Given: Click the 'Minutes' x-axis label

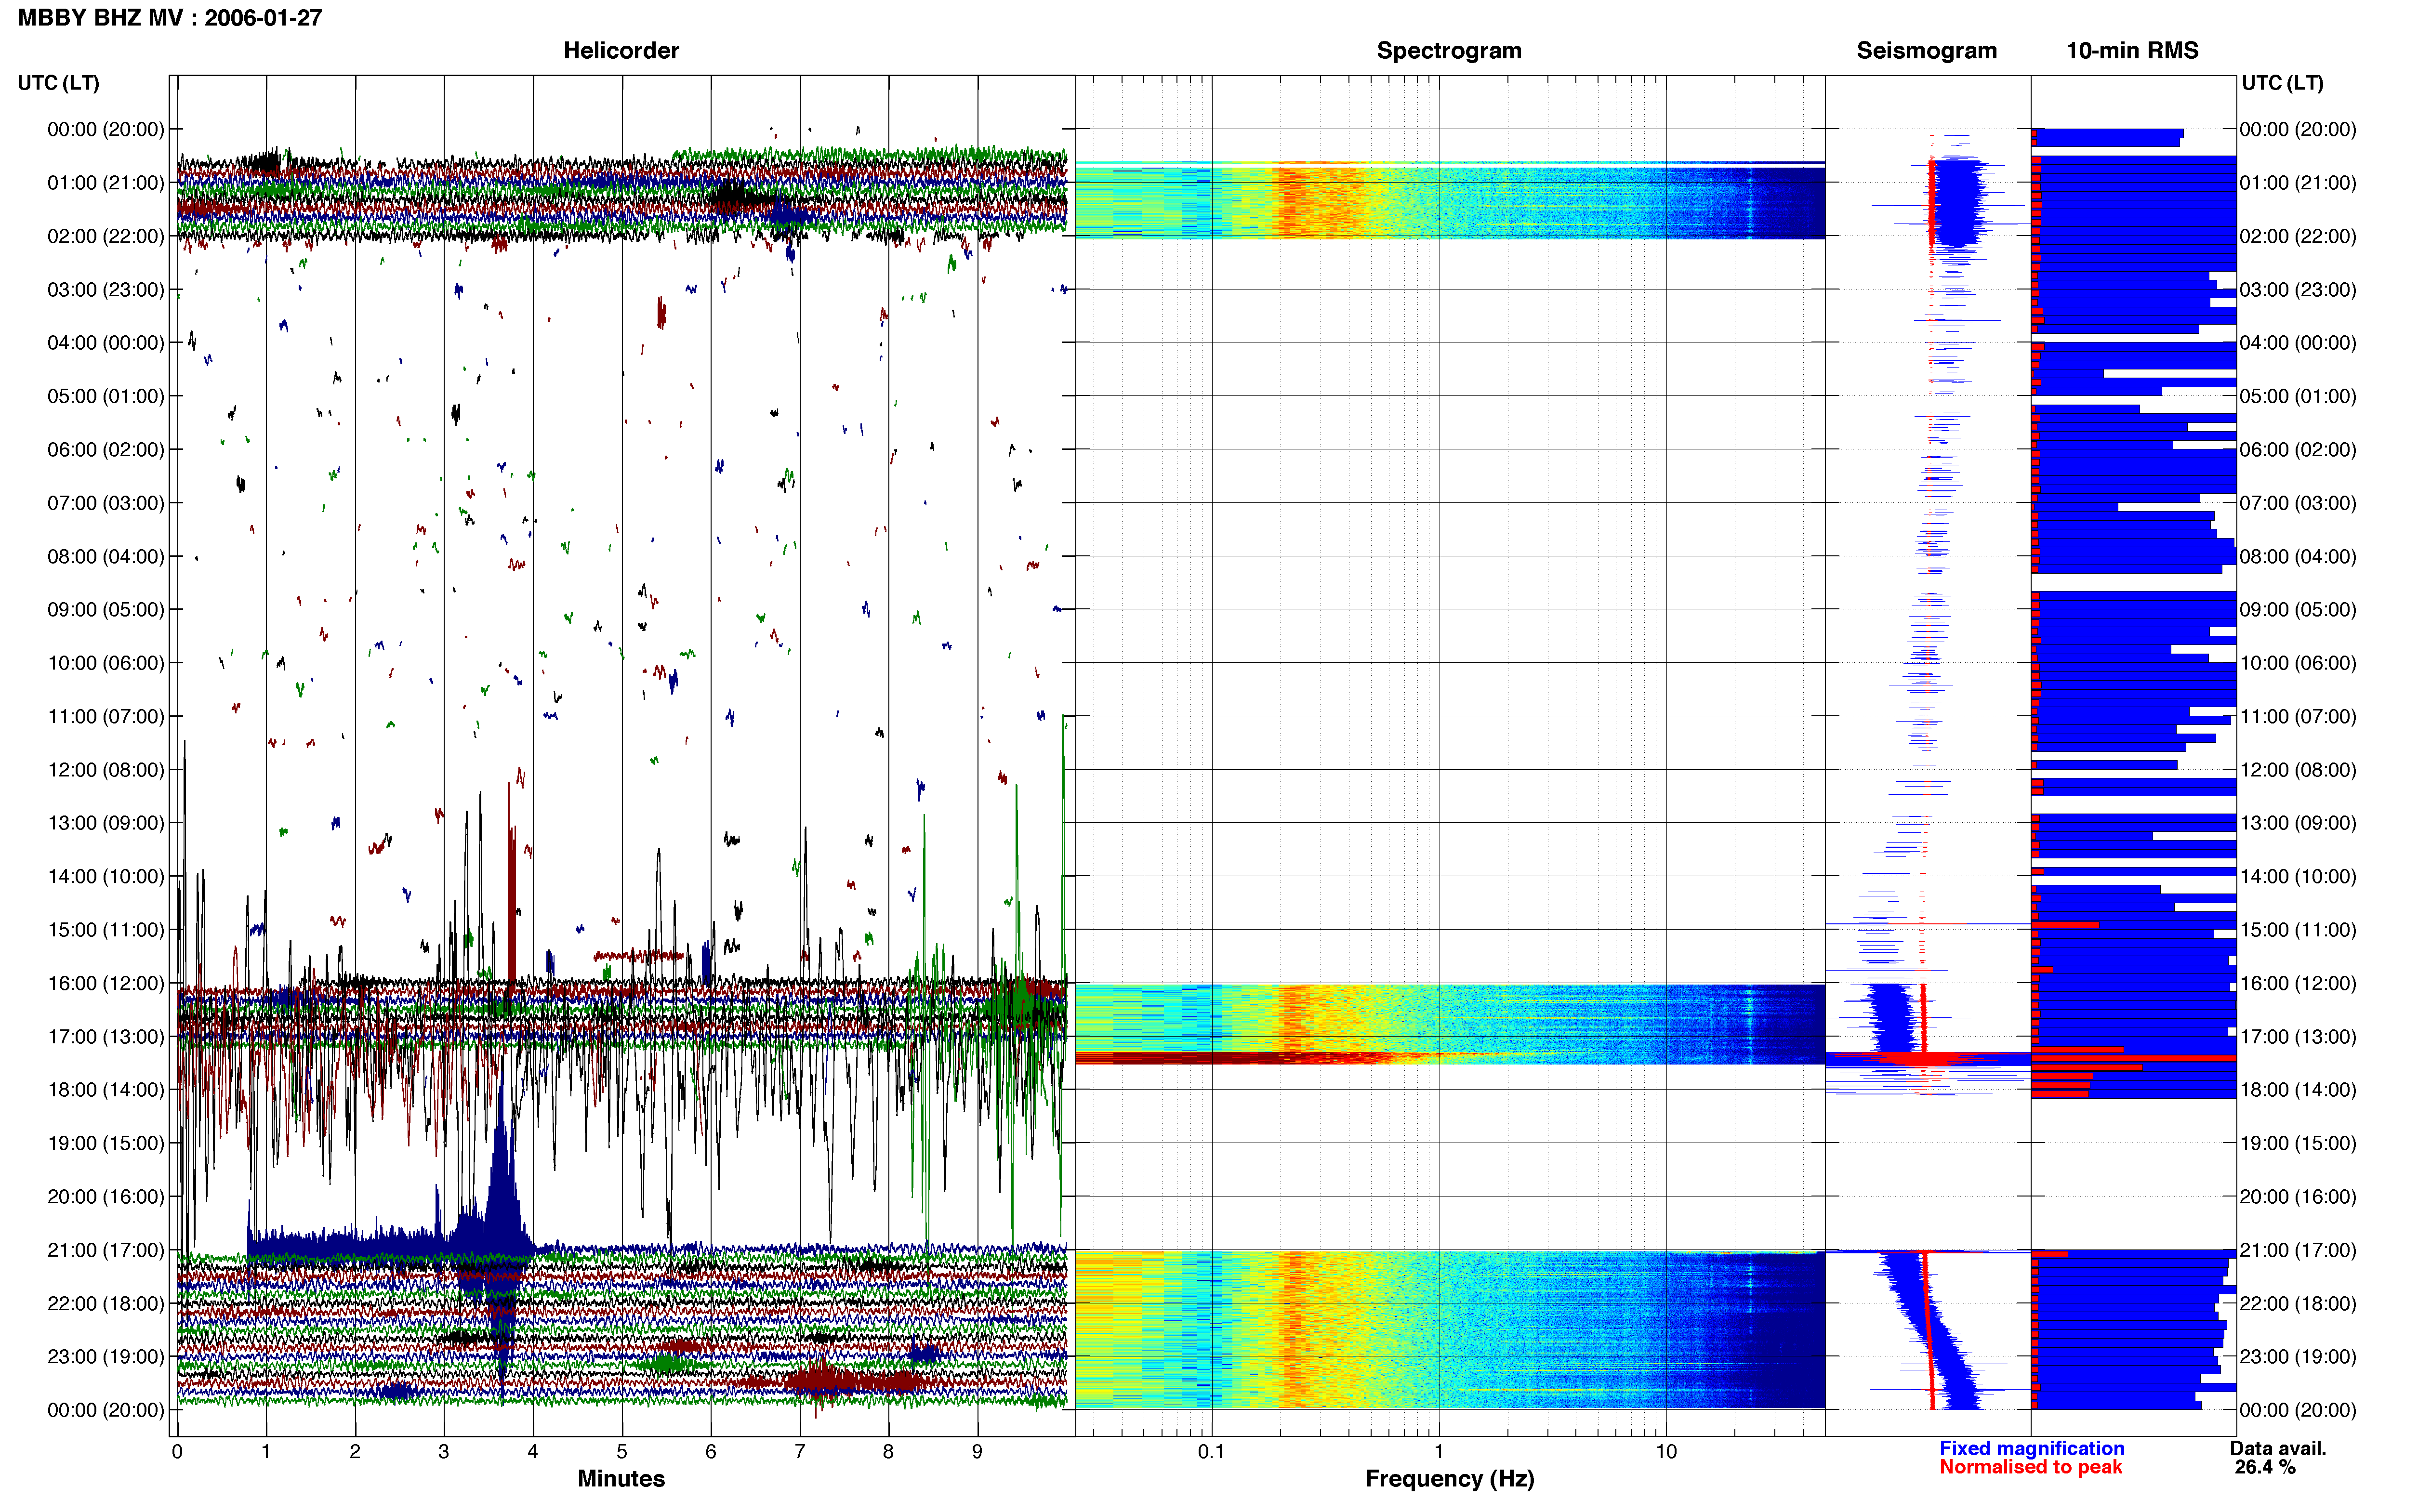Looking at the screenshot, I should click(x=621, y=1478).
